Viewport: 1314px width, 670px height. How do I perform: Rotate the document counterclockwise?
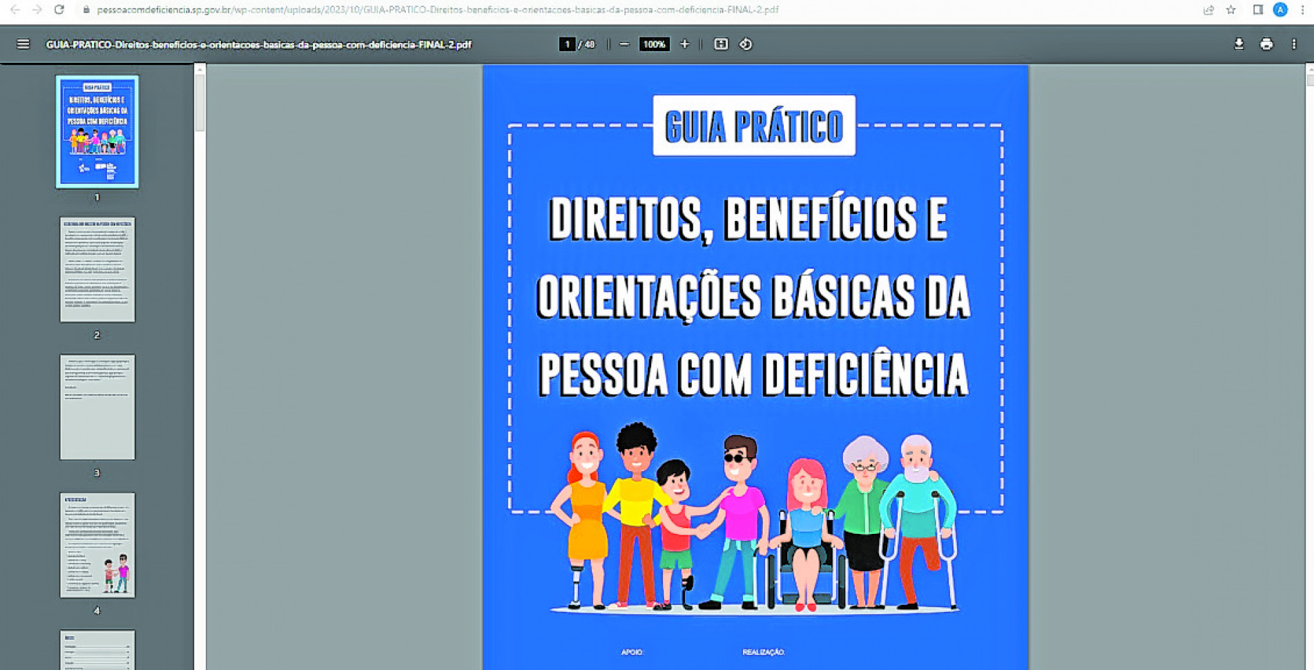click(746, 44)
